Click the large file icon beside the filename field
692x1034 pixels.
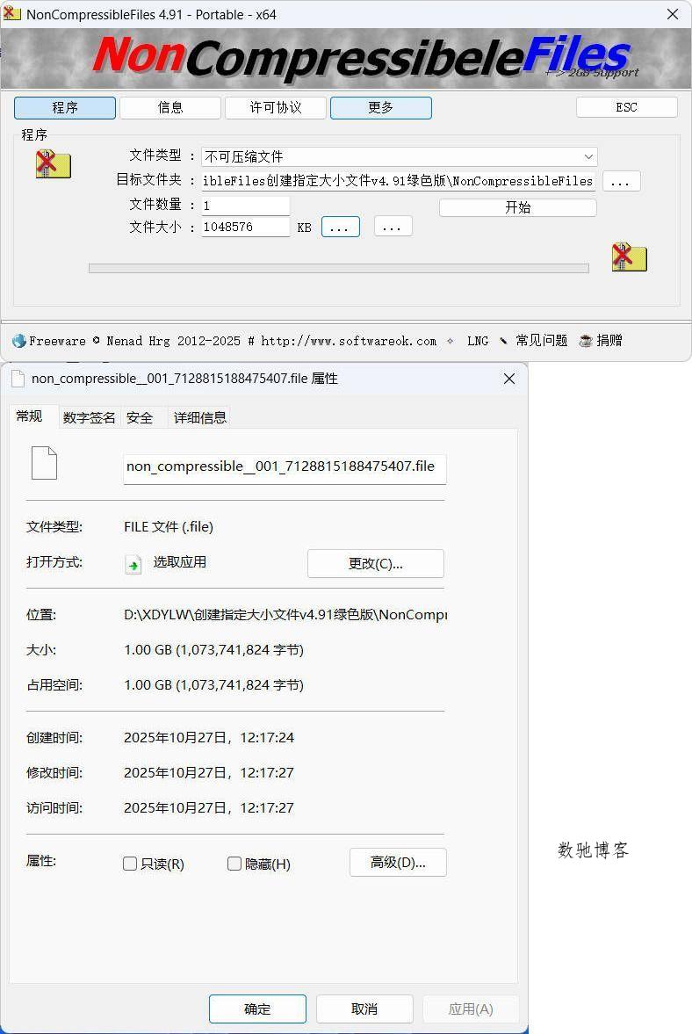44,463
